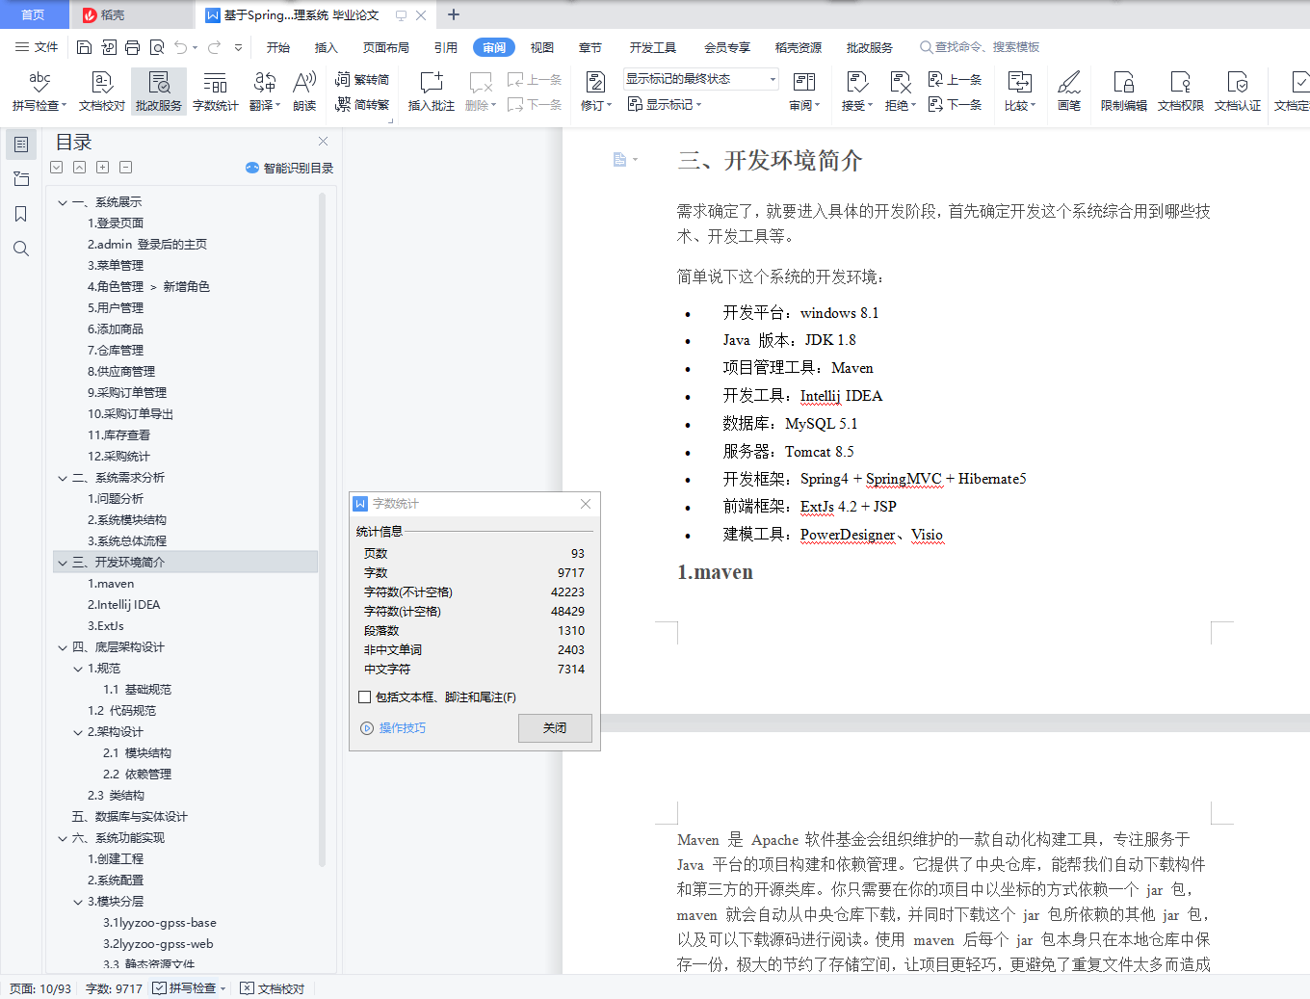Collapse the 2.架构设计 outline node
This screenshot has width=1310, height=999.
coord(78,732)
